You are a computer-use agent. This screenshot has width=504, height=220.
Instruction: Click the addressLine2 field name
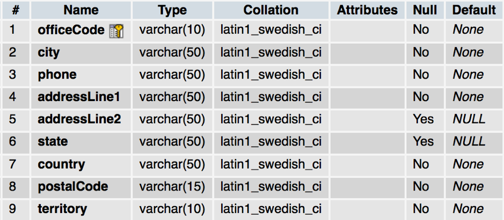(x=79, y=119)
